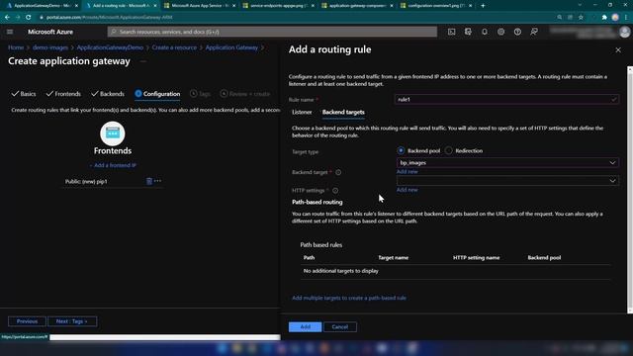This screenshot has height=356, width=633.
Task: Click Add multiple targets to create a path-based rule
Action: pyautogui.click(x=349, y=298)
